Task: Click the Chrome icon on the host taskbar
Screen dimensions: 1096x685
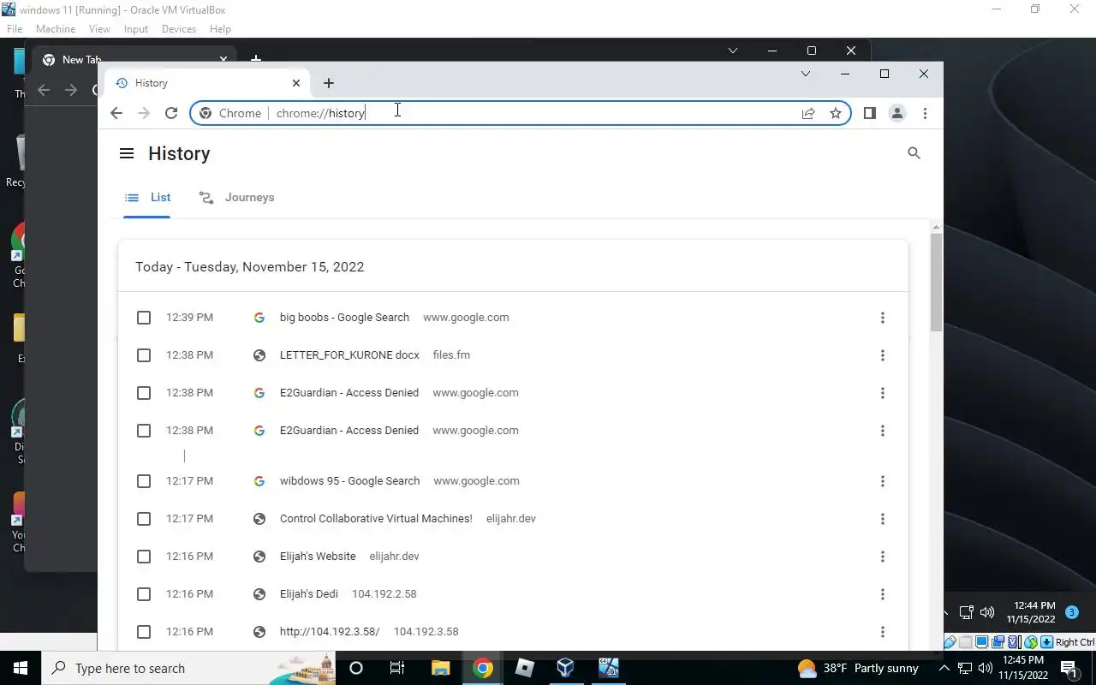Action: 483,668
